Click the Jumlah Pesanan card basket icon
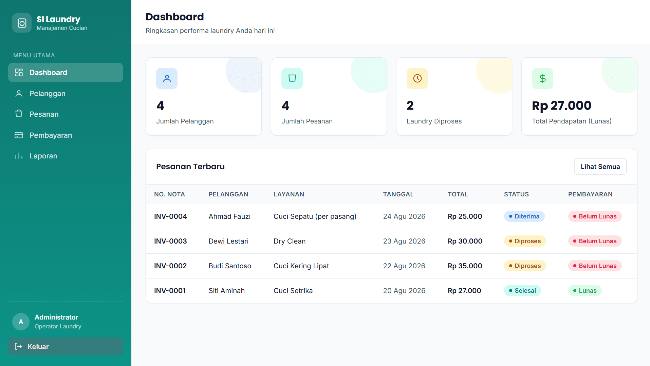This screenshot has width=650, height=366. point(292,78)
